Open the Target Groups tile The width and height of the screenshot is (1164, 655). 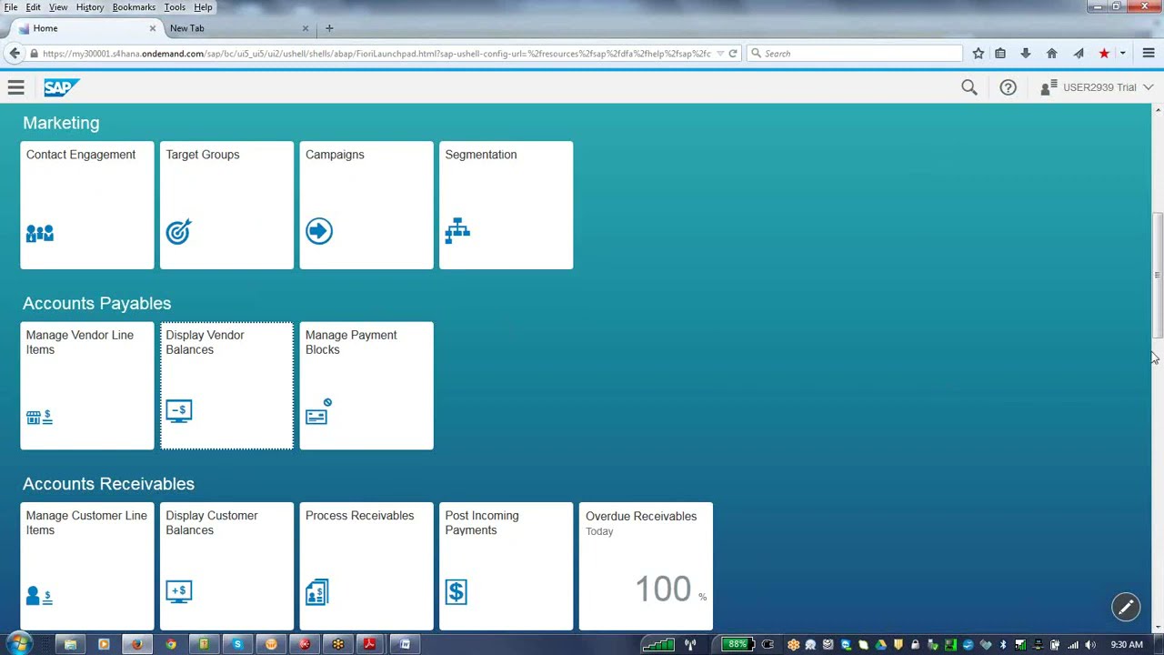227,205
